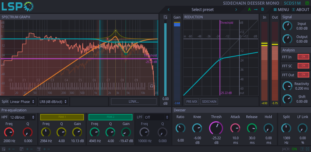Click help question mark icon bottom right
The height and width of the screenshot is (152, 311).
302,149
